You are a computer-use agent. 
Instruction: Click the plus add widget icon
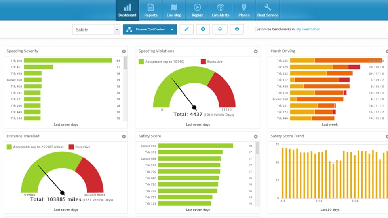click(203, 29)
